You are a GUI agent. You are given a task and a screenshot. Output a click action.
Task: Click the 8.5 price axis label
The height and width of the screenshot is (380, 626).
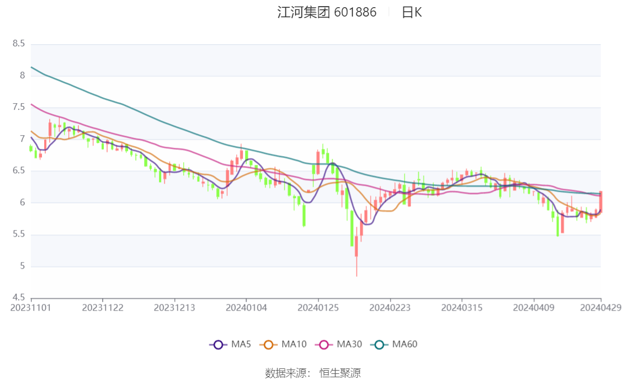pos(18,44)
